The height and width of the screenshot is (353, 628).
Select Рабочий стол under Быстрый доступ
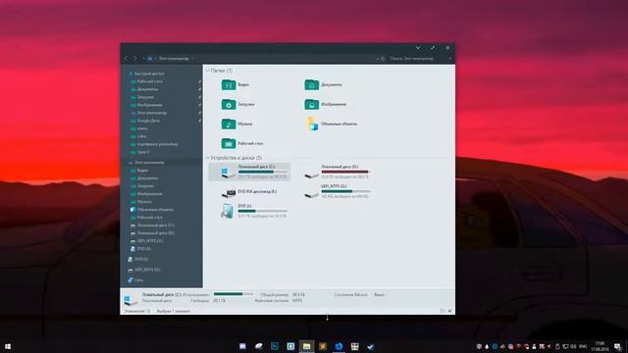pos(146,81)
